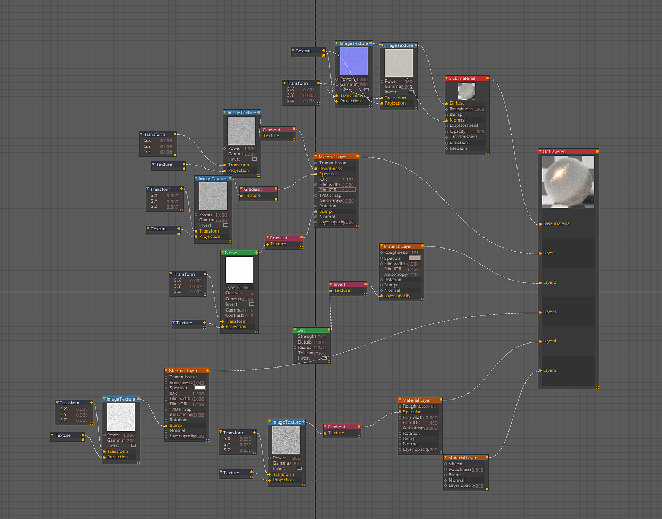Collapse the Transform node with 0.008 values
Screen dimensions: 662x519
[285, 83]
